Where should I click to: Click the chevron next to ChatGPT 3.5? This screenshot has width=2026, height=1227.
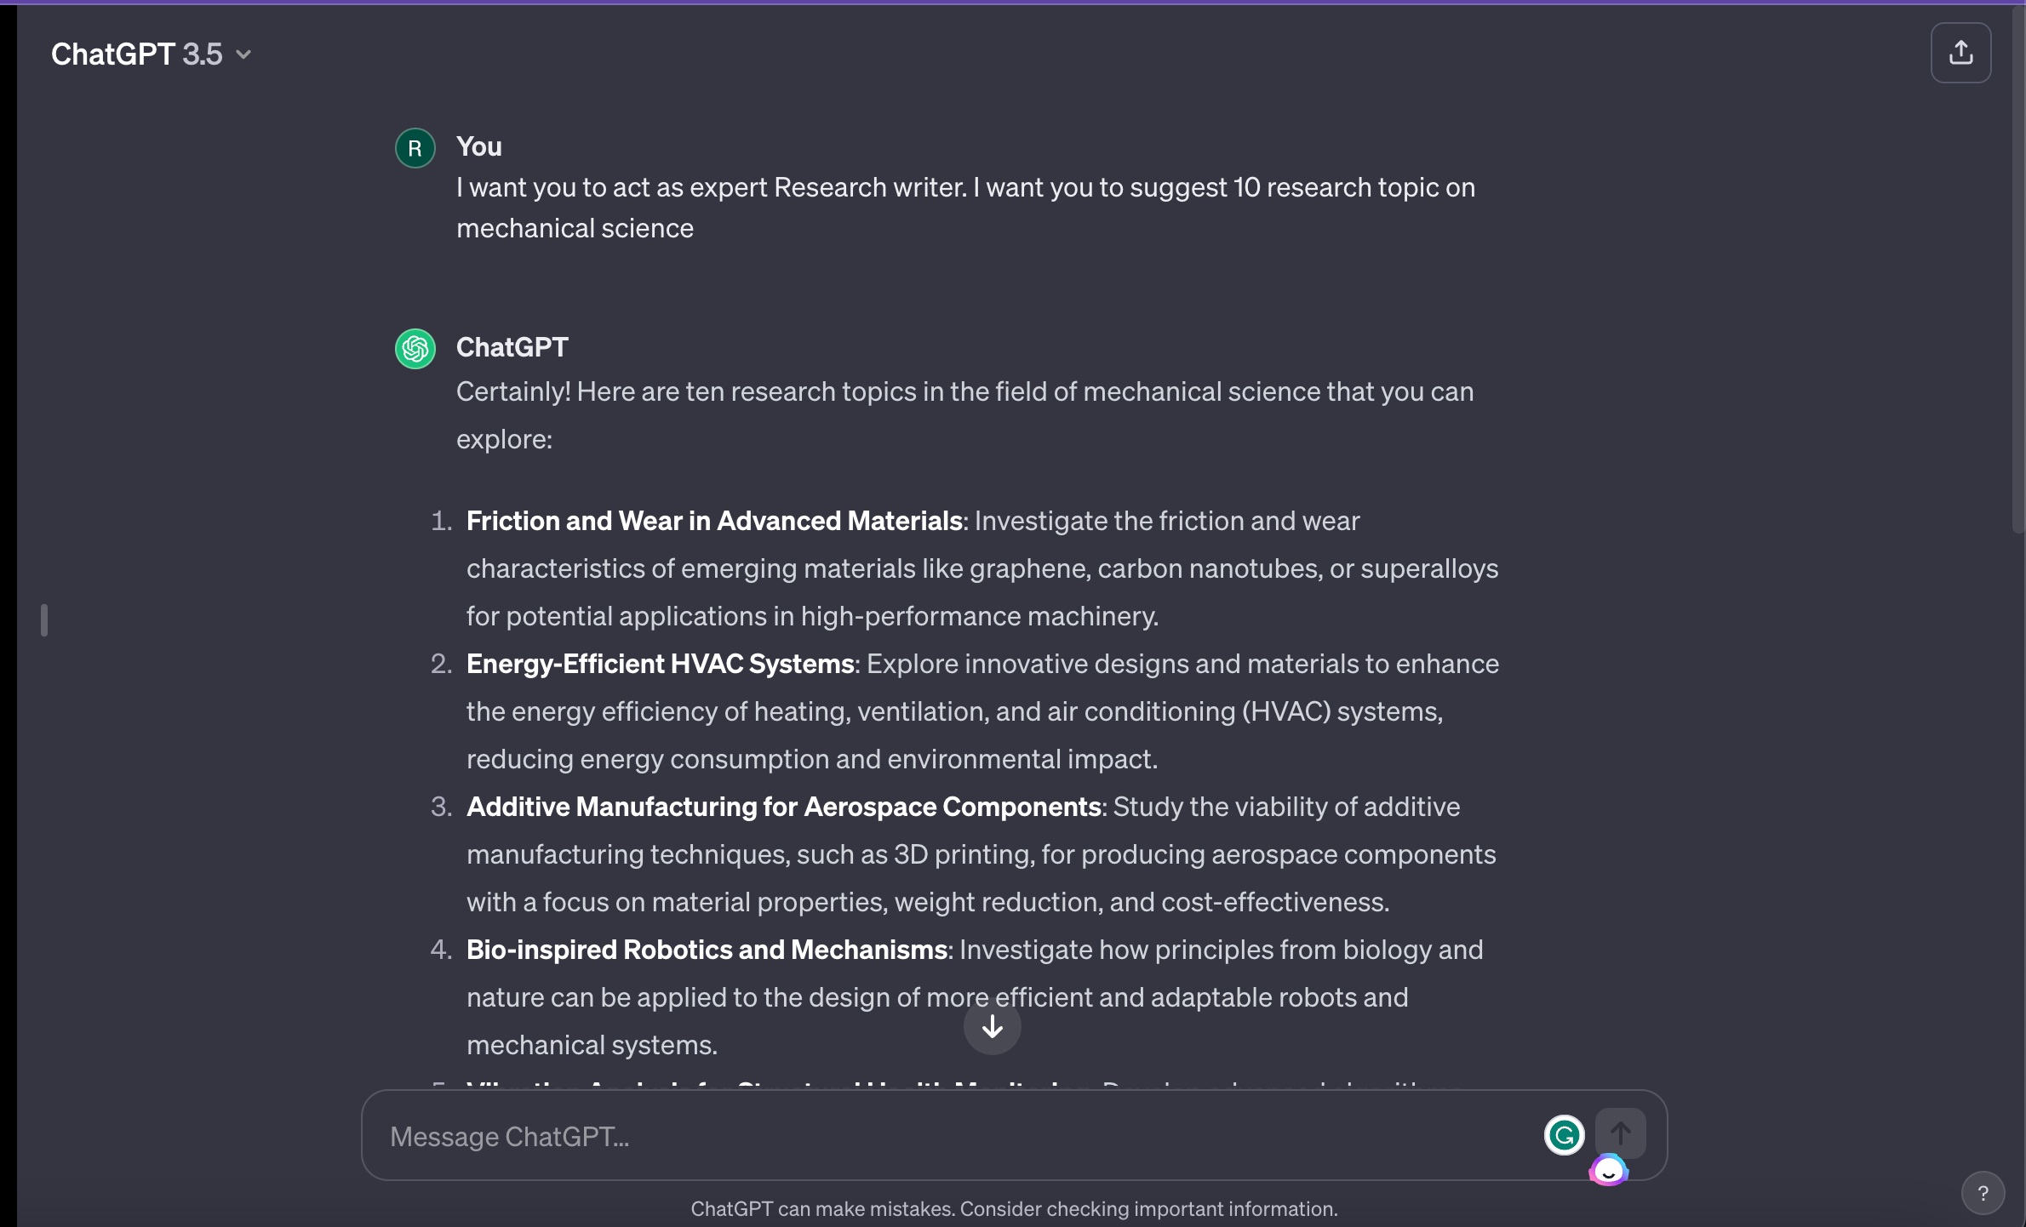243,54
